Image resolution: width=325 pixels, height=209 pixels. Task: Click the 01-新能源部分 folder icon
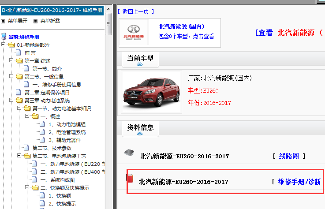coord(11,45)
